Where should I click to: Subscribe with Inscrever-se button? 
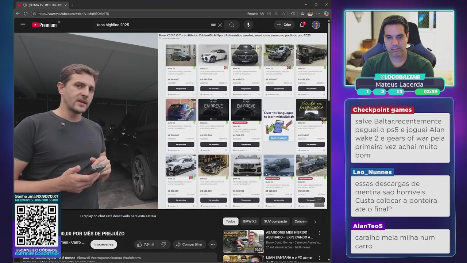point(104,244)
